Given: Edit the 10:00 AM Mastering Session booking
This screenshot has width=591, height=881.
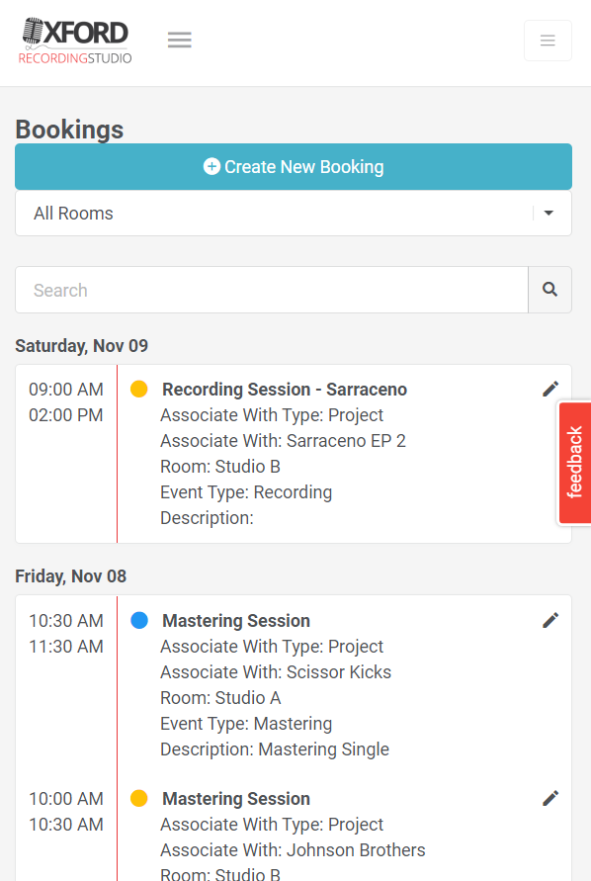Looking at the screenshot, I should click(550, 798).
